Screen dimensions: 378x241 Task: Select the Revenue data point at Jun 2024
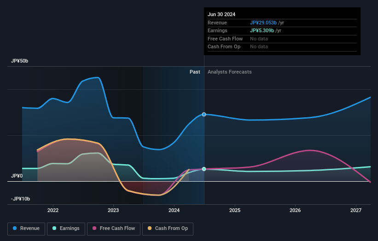point(204,115)
